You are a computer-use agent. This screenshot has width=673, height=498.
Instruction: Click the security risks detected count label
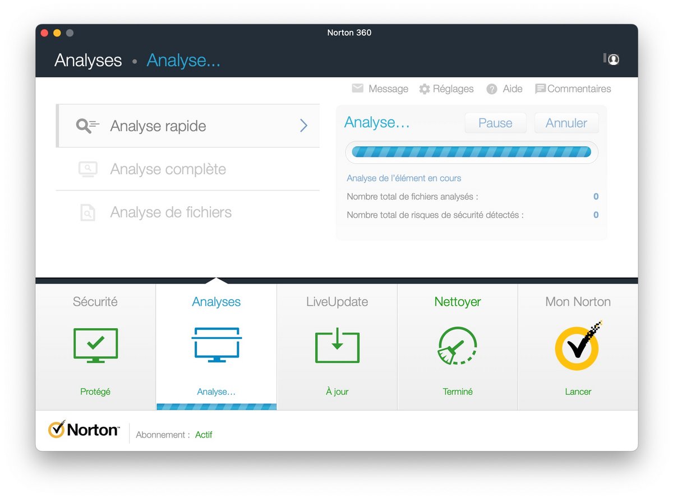click(x=435, y=215)
